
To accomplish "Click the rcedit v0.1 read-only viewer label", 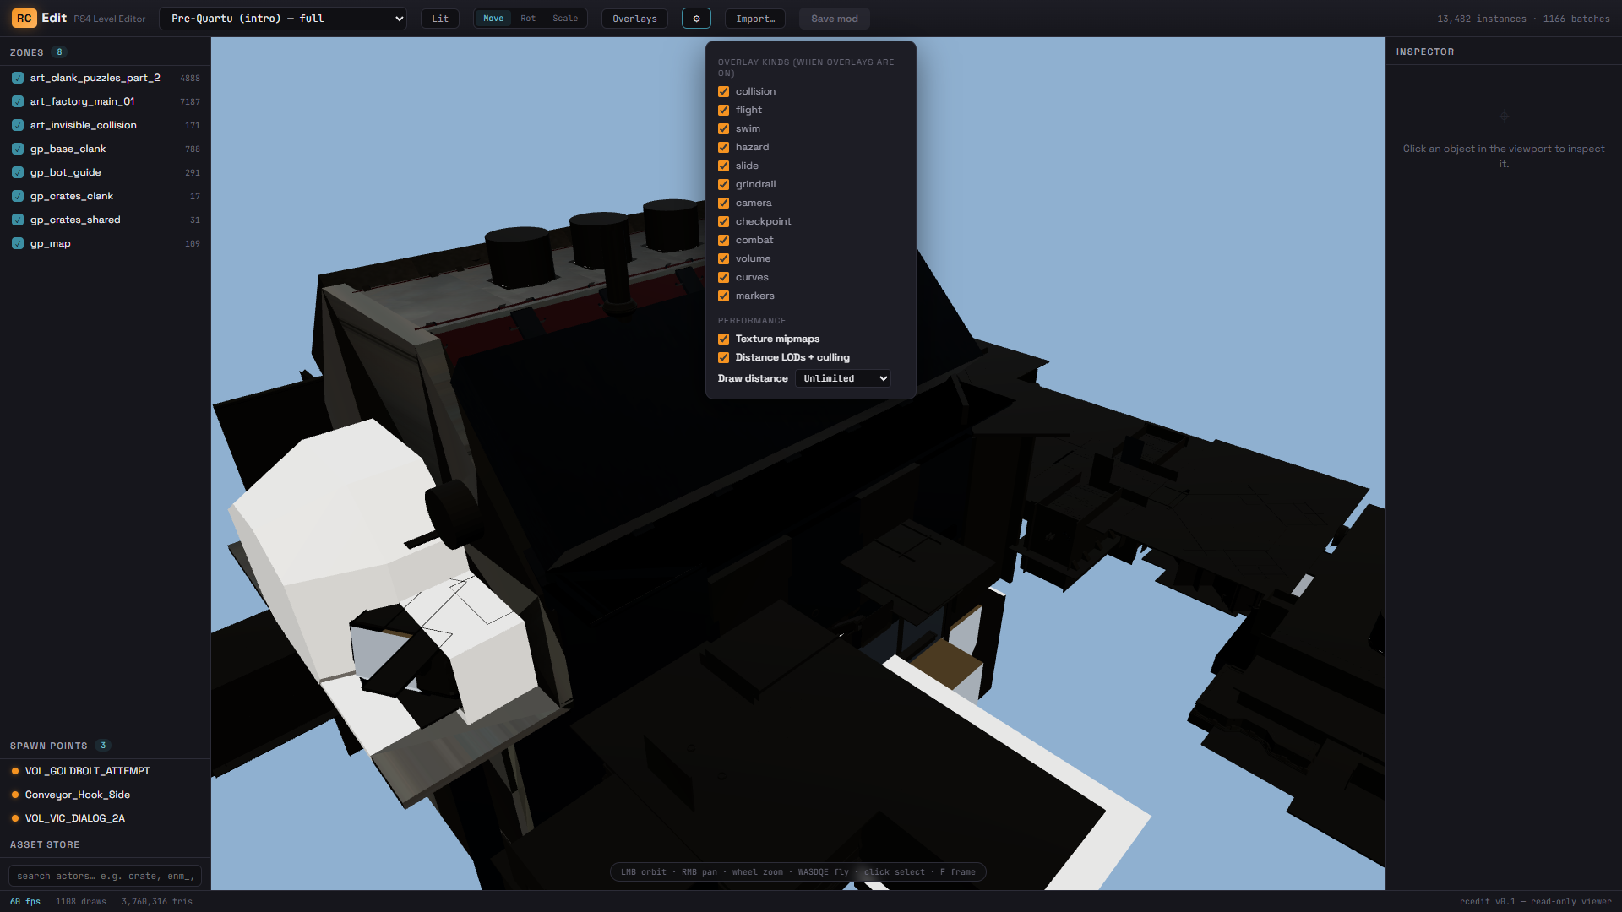I will tap(1535, 901).
